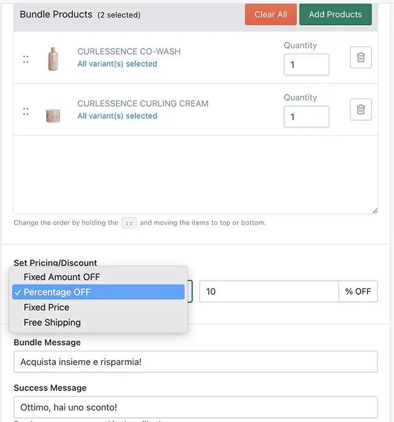Edit the Bundle Message text field

pos(195,362)
